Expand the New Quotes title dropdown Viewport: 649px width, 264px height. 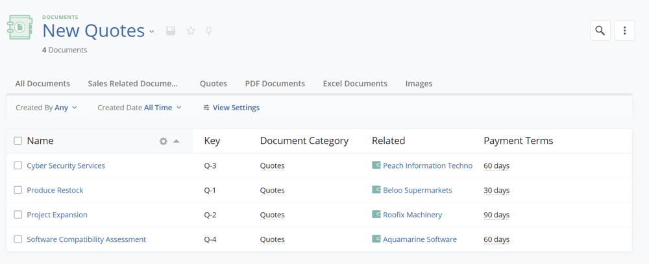pyautogui.click(x=152, y=31)
